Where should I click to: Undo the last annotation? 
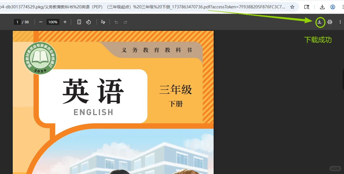click(116, 22)
